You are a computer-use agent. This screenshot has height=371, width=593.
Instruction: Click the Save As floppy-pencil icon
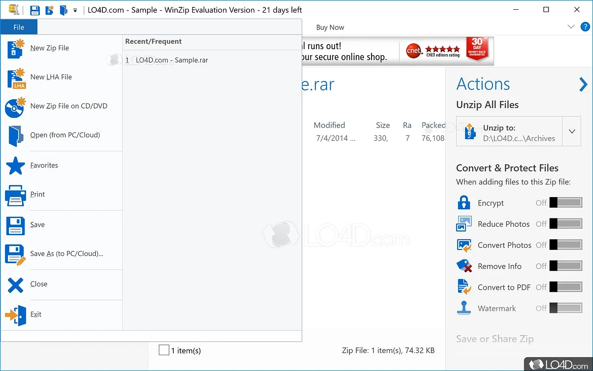(15, 254)
